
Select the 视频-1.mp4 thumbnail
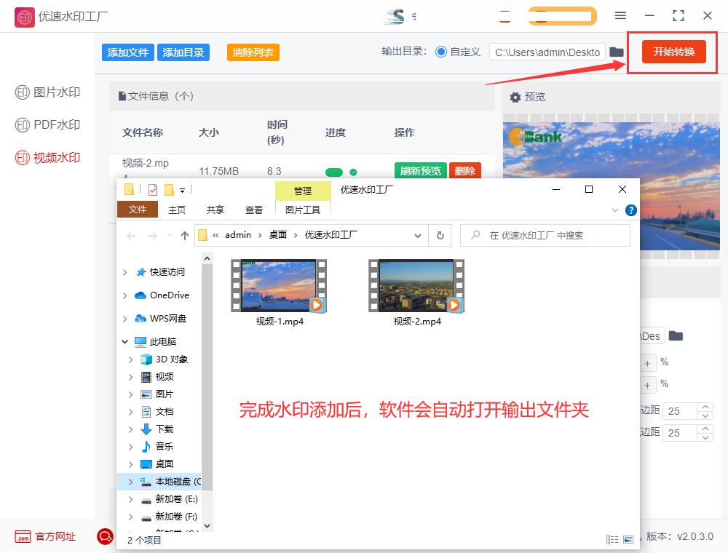pyautogui.click(x=281, y=285)
